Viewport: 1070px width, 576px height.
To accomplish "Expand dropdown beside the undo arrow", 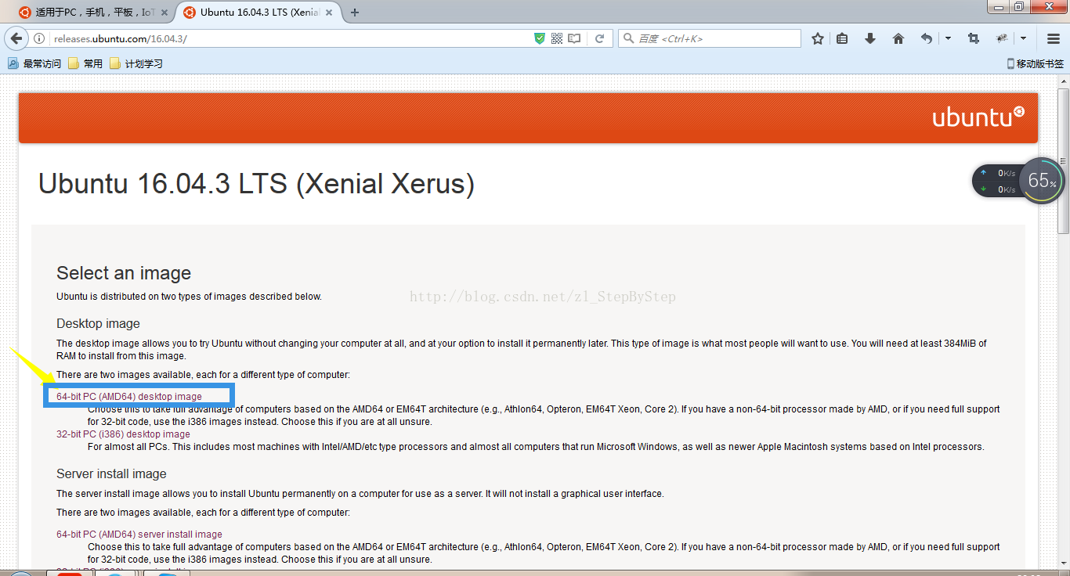I will pos(948,38).
